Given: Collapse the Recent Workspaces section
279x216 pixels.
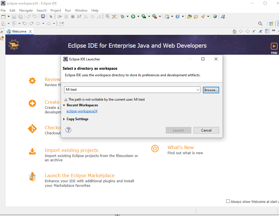Looking at the screenshot, I should point(64,105).
